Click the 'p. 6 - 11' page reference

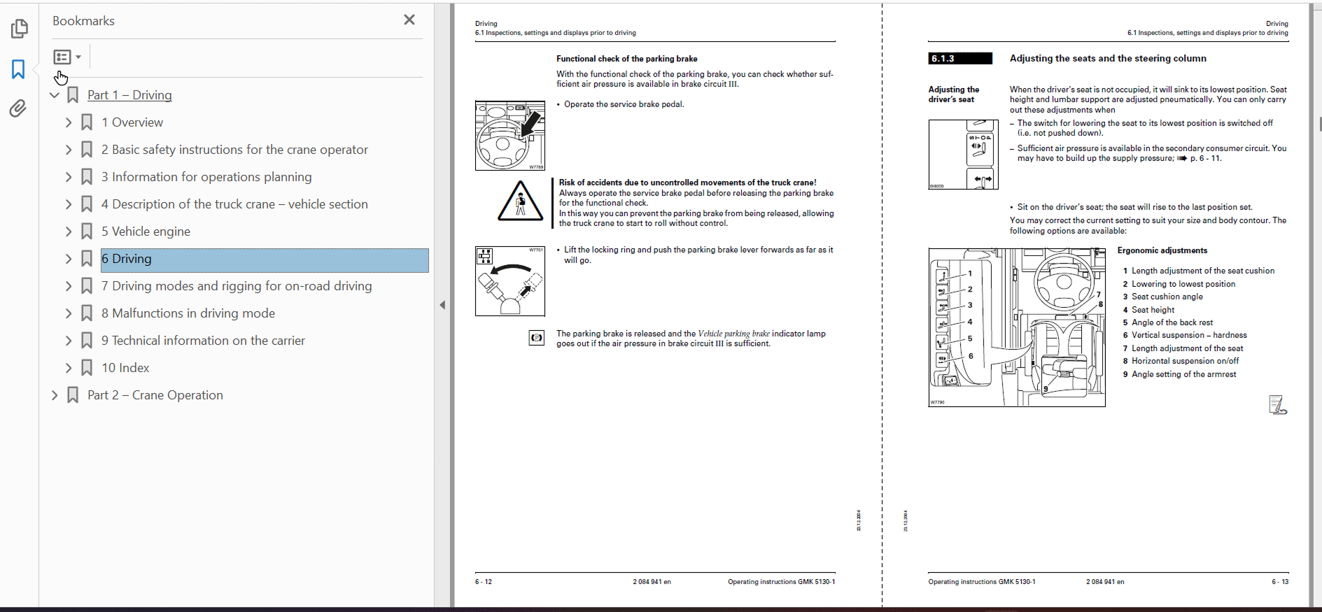tap(1205, 159)
